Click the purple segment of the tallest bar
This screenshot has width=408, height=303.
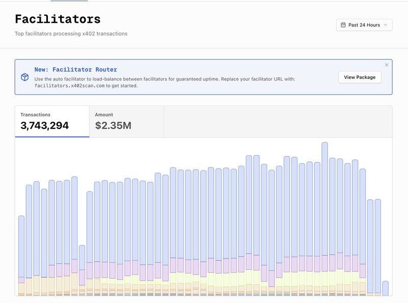324,263
